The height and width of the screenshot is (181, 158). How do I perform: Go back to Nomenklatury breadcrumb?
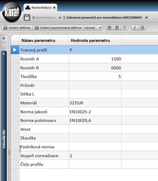46,18
